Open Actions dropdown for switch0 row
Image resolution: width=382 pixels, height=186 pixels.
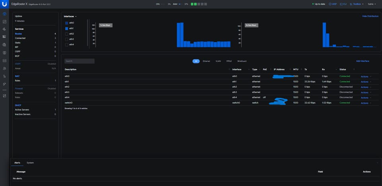click(x=366, y=103)
